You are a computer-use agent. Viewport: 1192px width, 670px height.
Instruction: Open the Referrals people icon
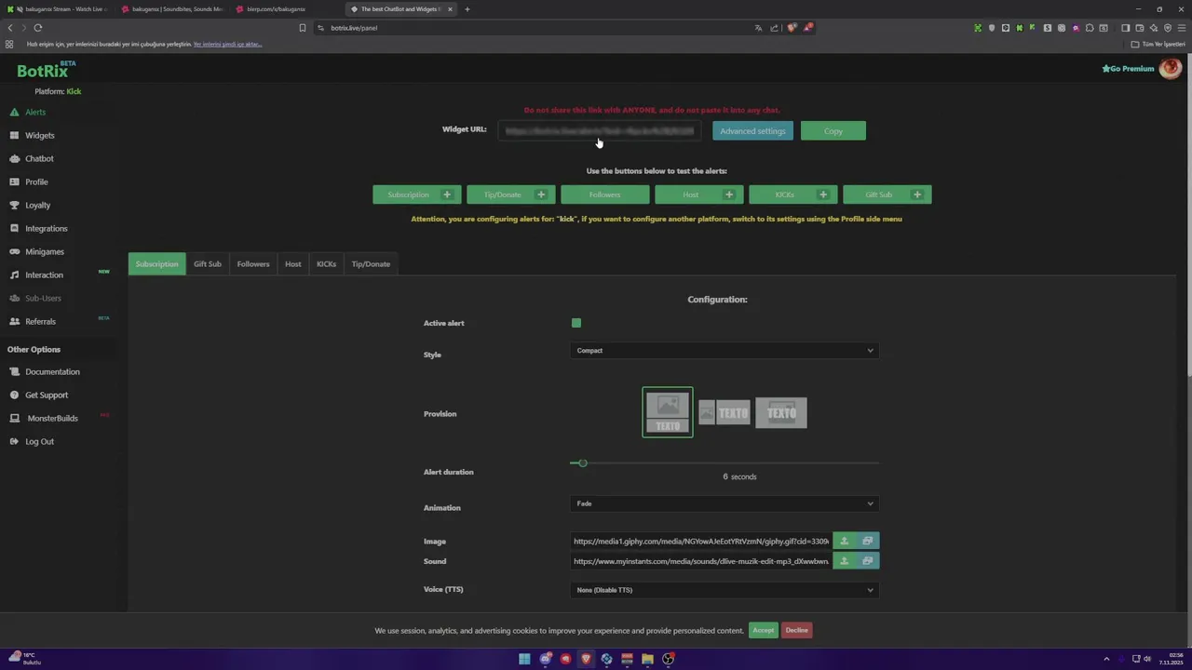[x=14, y=322]
